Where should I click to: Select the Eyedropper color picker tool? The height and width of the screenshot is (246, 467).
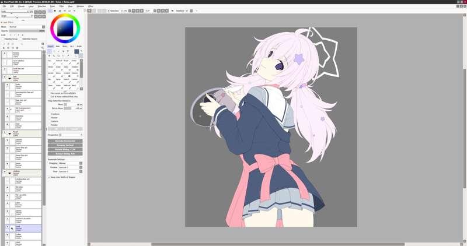click(x=68, y=55)
